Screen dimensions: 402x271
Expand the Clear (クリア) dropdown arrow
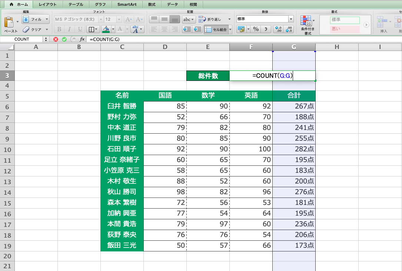tap(47, 30)
